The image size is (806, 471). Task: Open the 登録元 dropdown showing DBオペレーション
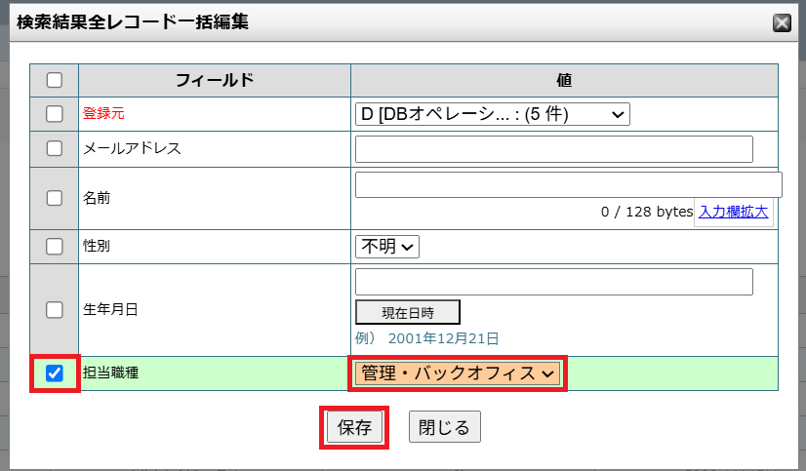pyautogui.click(x=492, y=114)
